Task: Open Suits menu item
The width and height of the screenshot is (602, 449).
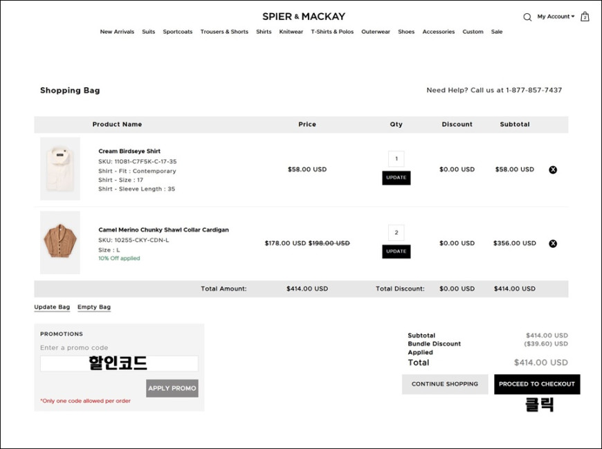Action: [x=149, y=32]
